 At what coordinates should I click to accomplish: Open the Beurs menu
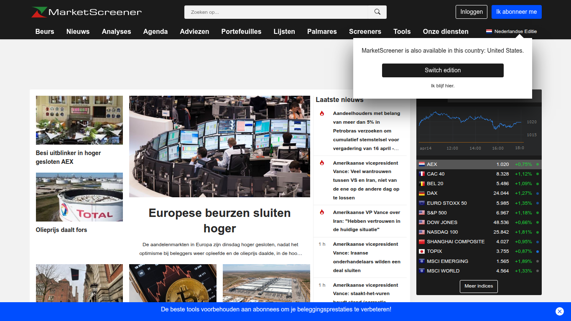point(45,31)
